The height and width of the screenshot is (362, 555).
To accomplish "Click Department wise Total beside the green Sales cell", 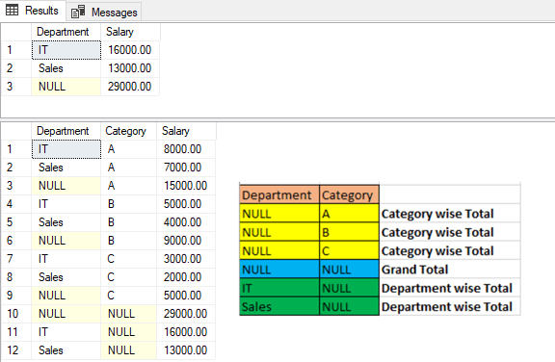I will [447, 307].
